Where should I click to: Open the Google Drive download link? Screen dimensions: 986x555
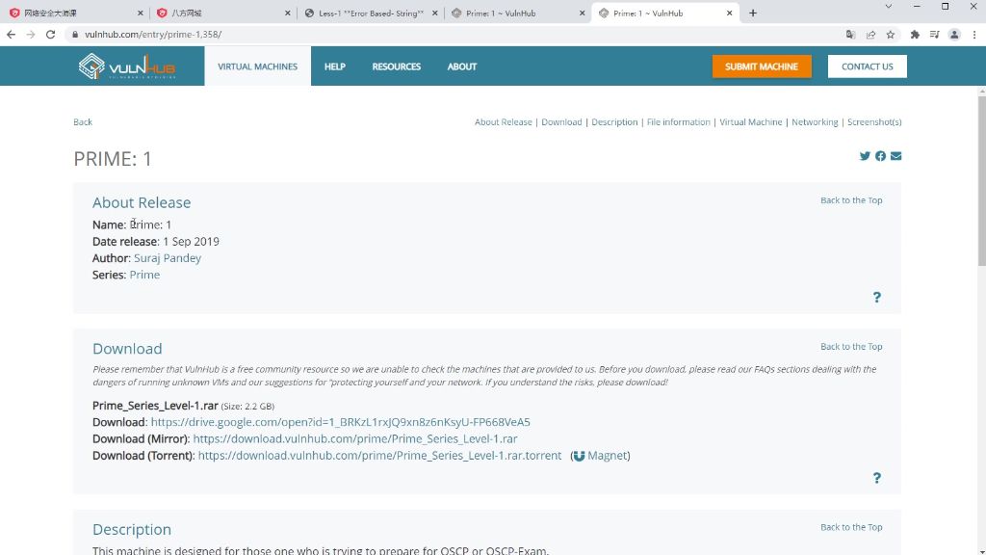point(340,422)
